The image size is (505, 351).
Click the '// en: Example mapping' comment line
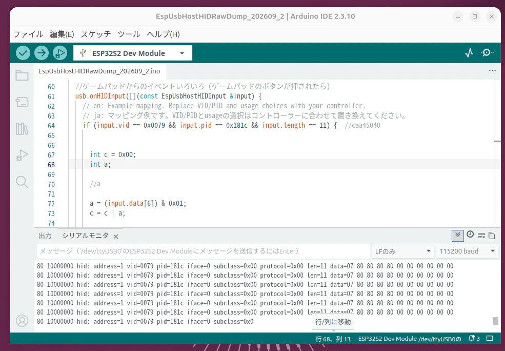tap(224, 106)
